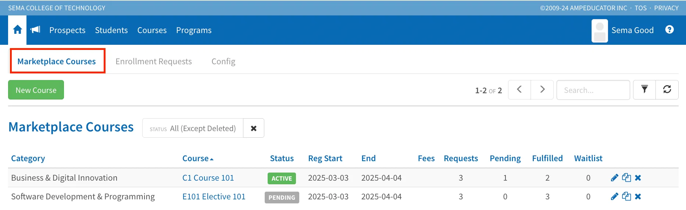
Task: Switch to Marketplace Courses tab
Action: [x=57, y=61]
